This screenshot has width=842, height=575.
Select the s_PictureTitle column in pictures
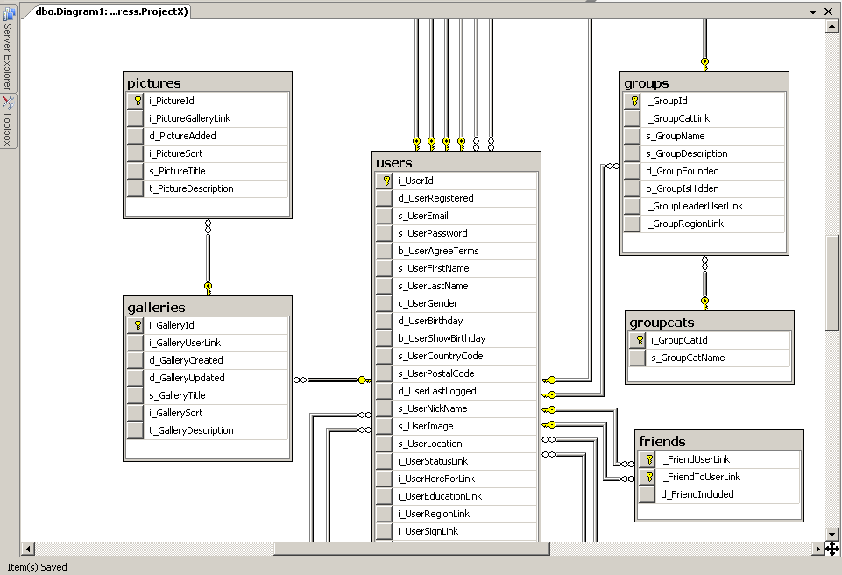coord(178,171)
